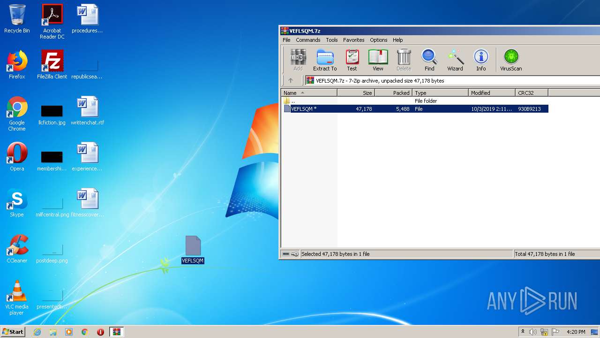Open Opera desktop shortcut

coord(17,157)
